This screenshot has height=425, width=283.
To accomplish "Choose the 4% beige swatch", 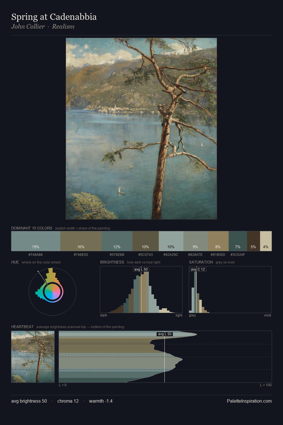I will coord(266,241).
